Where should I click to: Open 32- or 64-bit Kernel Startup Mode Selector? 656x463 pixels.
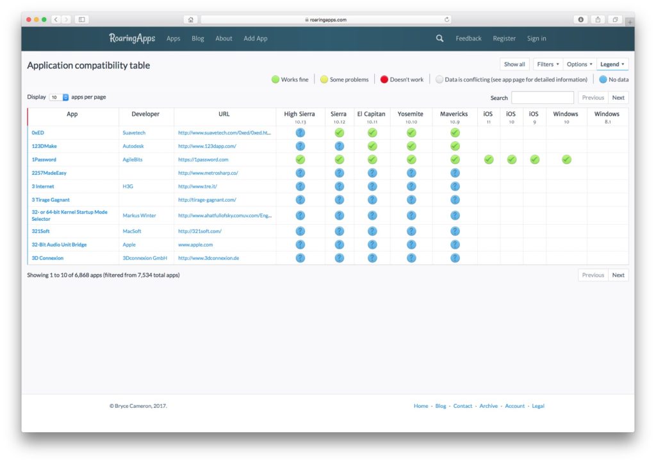[69, 215]
